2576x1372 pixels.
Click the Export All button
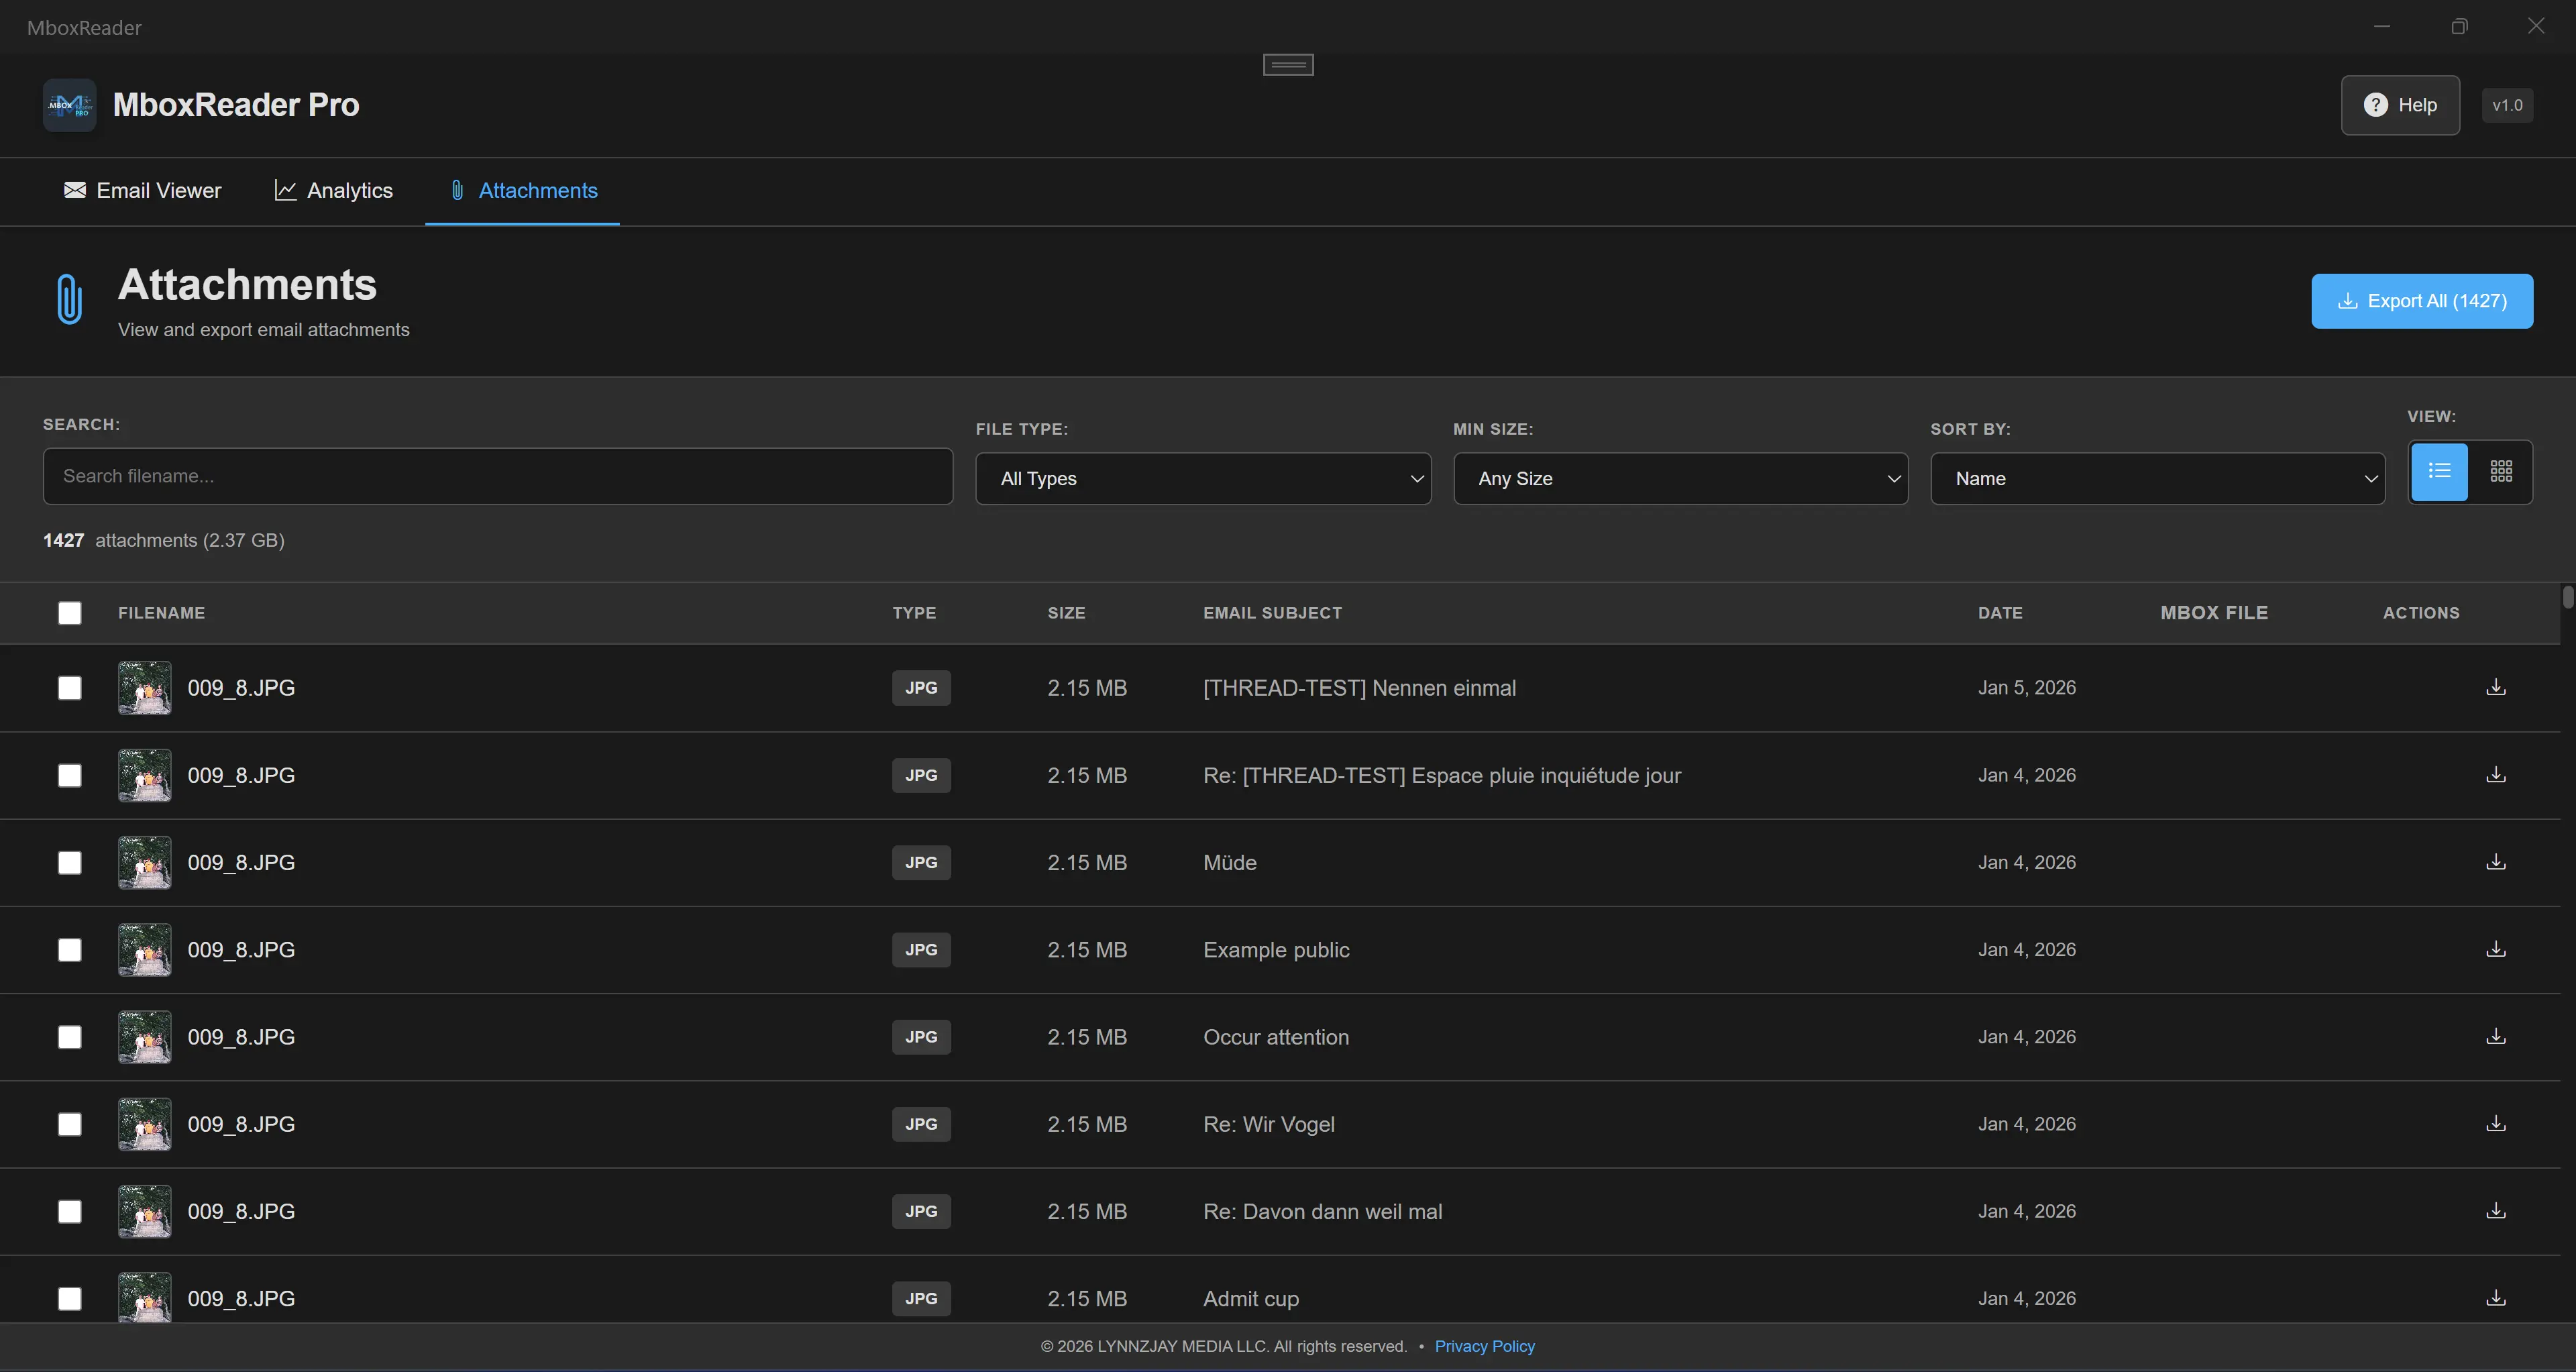2421,300
